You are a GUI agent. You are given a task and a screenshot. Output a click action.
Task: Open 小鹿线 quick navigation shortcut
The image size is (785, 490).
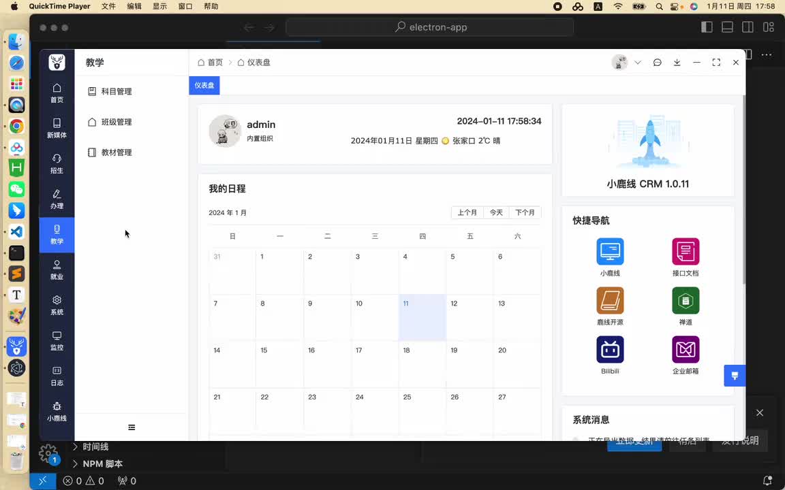(610, 257)
